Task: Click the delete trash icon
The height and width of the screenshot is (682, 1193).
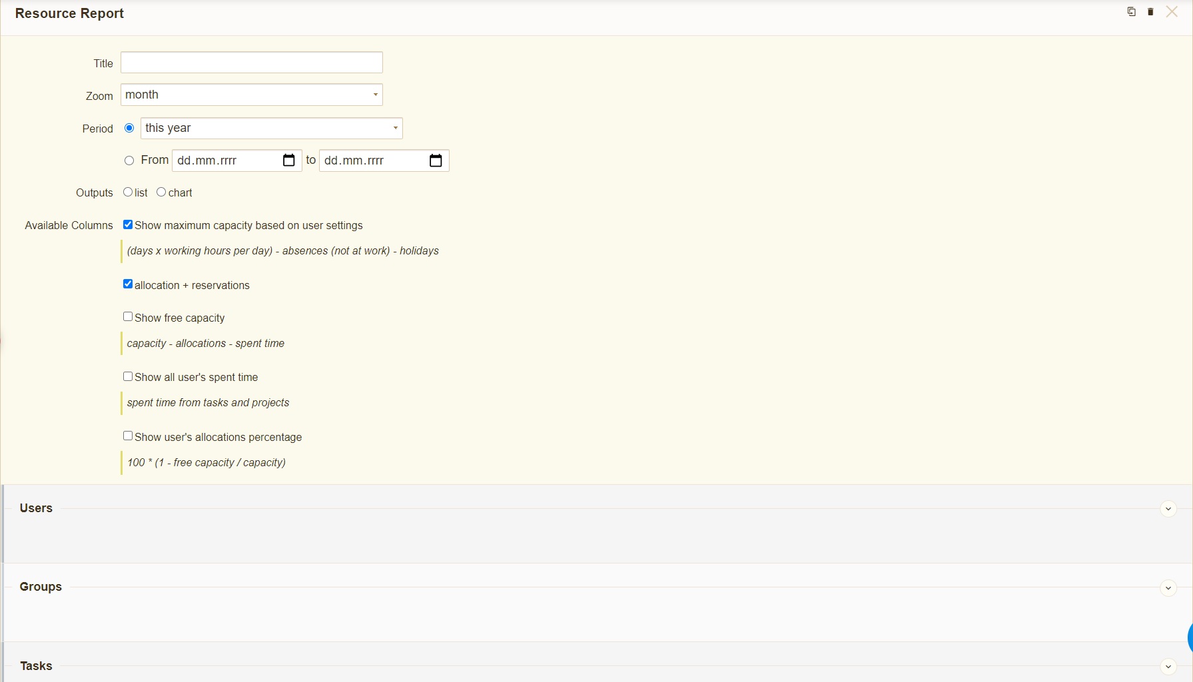Action: tap(1150, 12)
